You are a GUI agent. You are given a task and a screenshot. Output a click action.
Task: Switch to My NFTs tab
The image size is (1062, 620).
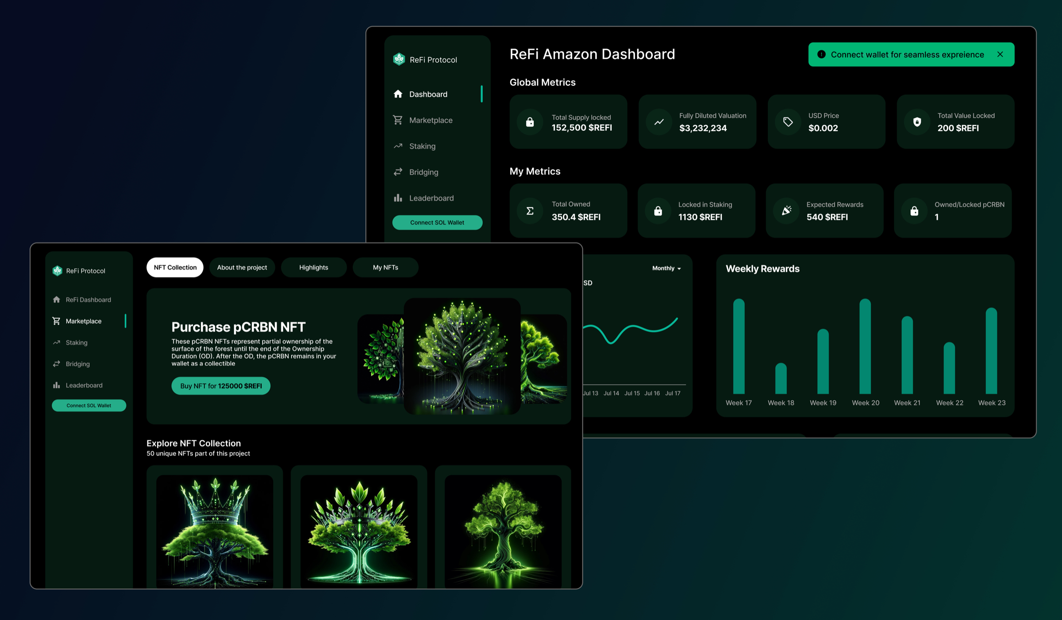click(x=385, y=267)
